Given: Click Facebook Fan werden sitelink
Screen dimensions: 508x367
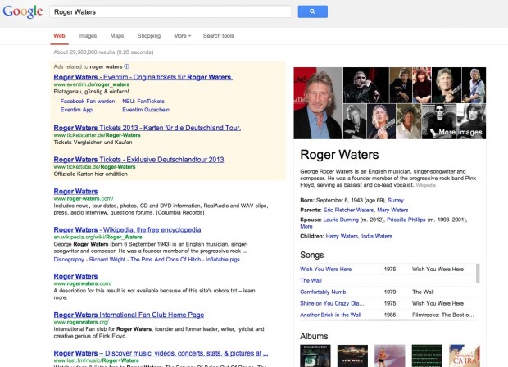Looking at the screenshot, I should pos(88,101).
